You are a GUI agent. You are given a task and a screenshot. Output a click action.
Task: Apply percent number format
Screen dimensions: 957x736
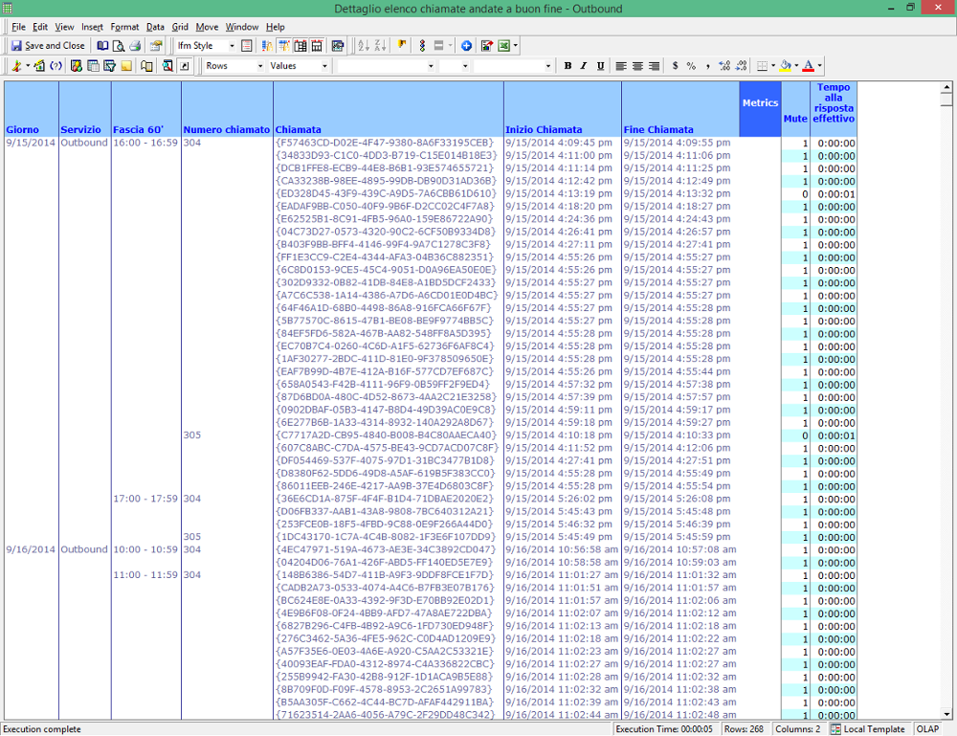tap(691, 66)
